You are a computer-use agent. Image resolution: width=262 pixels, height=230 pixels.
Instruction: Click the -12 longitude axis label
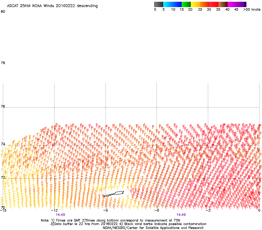click(x=54, y=211)
